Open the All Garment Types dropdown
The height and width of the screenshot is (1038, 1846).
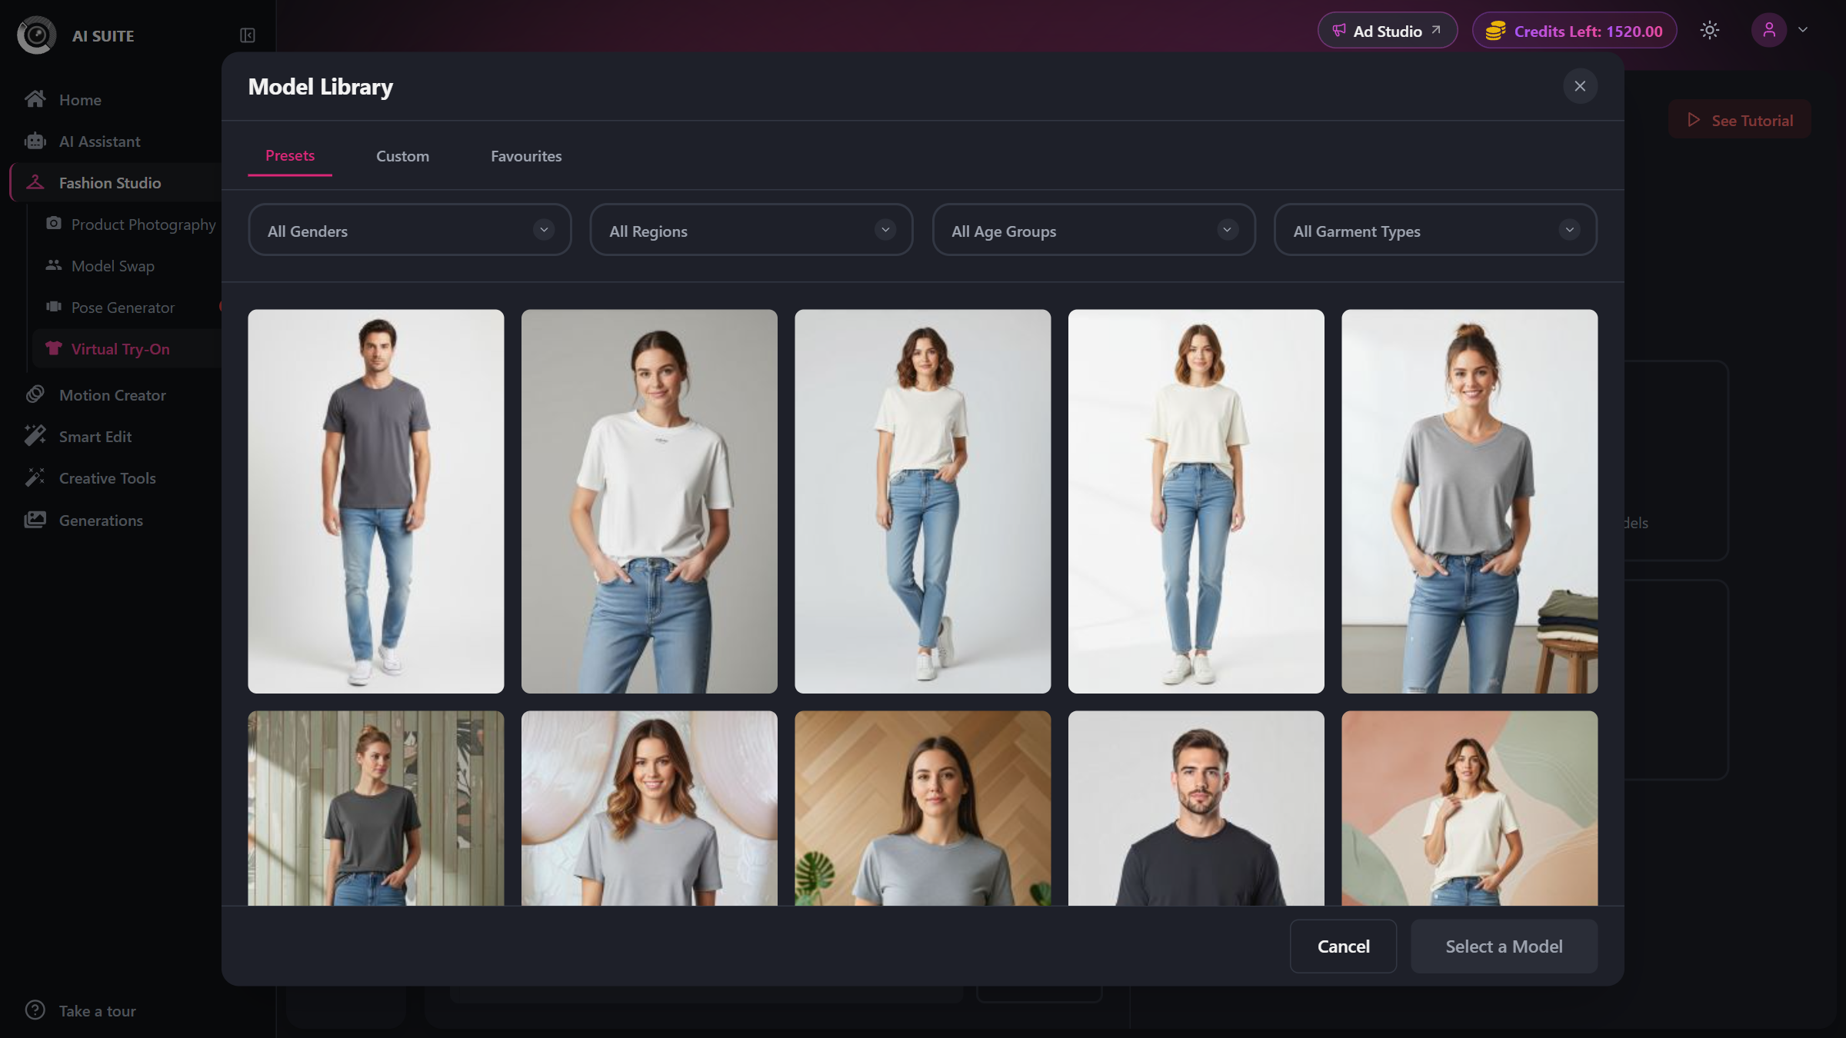point(1435,230)
